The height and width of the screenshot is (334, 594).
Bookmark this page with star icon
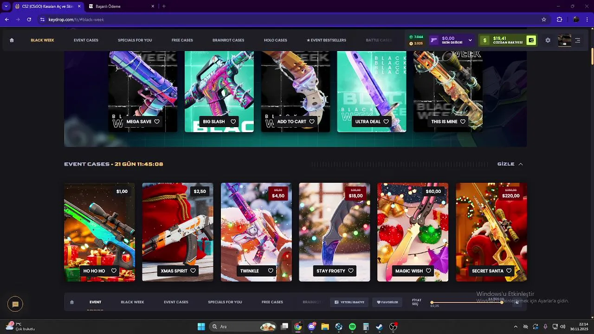544,19
